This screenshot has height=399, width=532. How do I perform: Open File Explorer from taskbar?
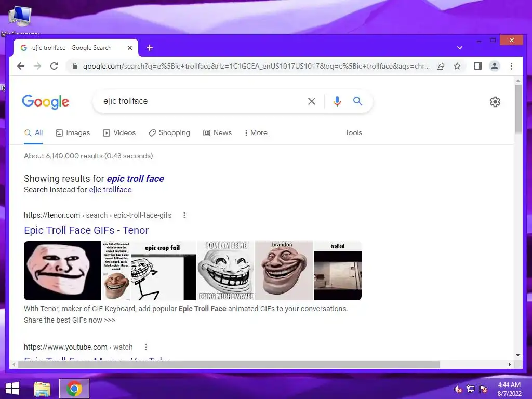pyautogui.click(x=42, y=389)
